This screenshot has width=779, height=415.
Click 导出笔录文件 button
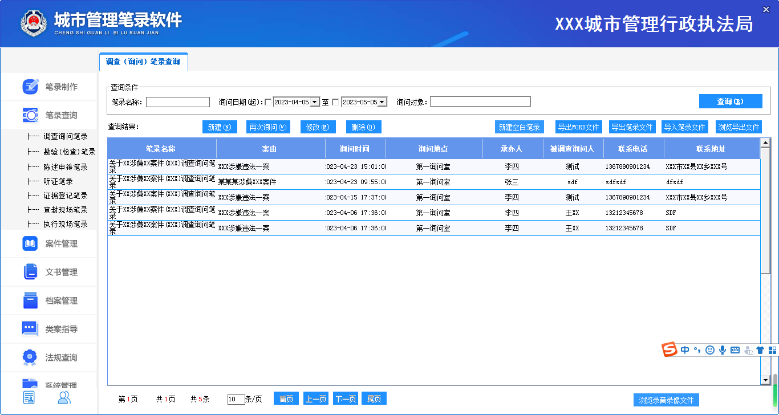click(632, 127)
